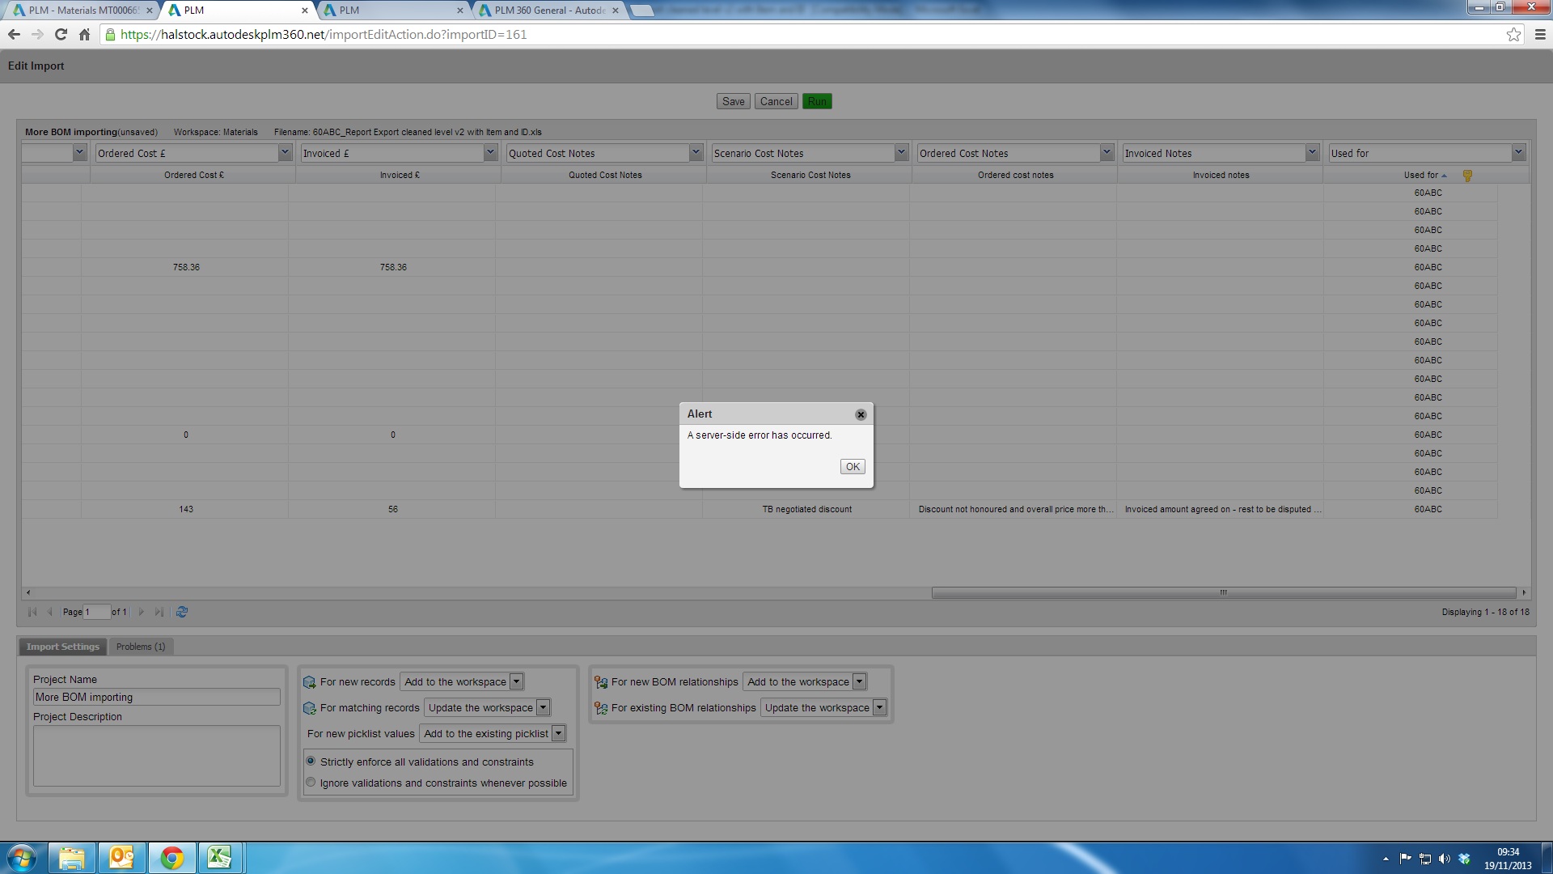Click the grid scrollbar right arrow
The image size is (1553, 874).
1524,593
